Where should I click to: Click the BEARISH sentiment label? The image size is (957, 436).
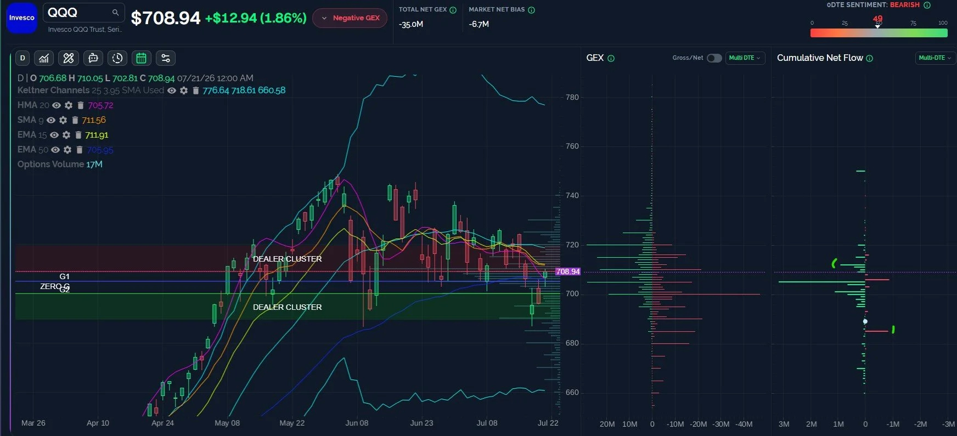click(x=905, y=5)
